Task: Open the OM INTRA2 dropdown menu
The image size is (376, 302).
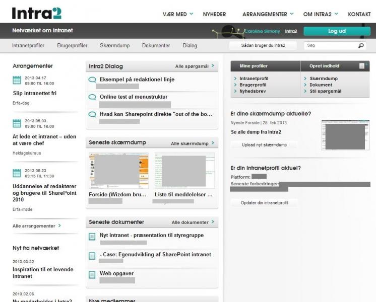Action: point(321,14)
